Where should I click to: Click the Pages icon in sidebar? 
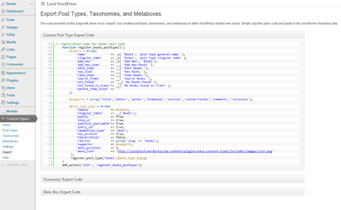click(3, 57)
